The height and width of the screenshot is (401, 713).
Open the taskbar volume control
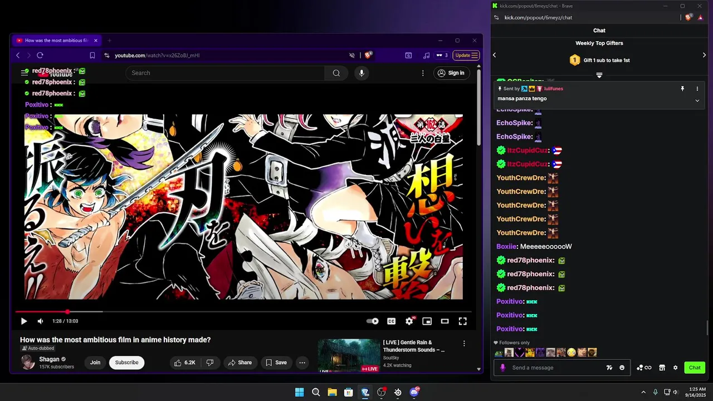[676, 393]
